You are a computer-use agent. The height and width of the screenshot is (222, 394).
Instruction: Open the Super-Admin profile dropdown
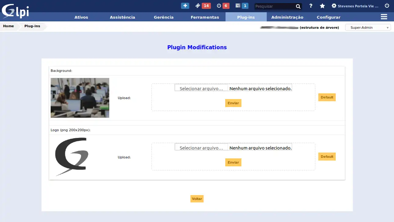(367, 27)
